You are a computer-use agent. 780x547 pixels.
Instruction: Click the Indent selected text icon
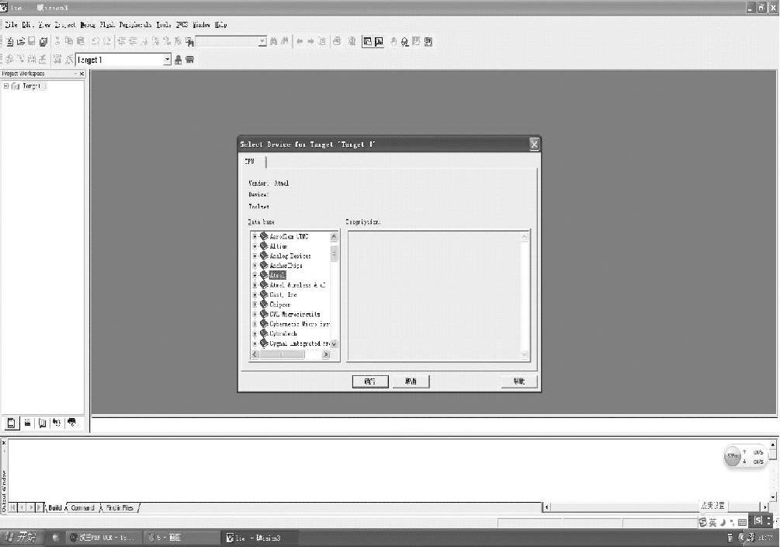point(121,41)
